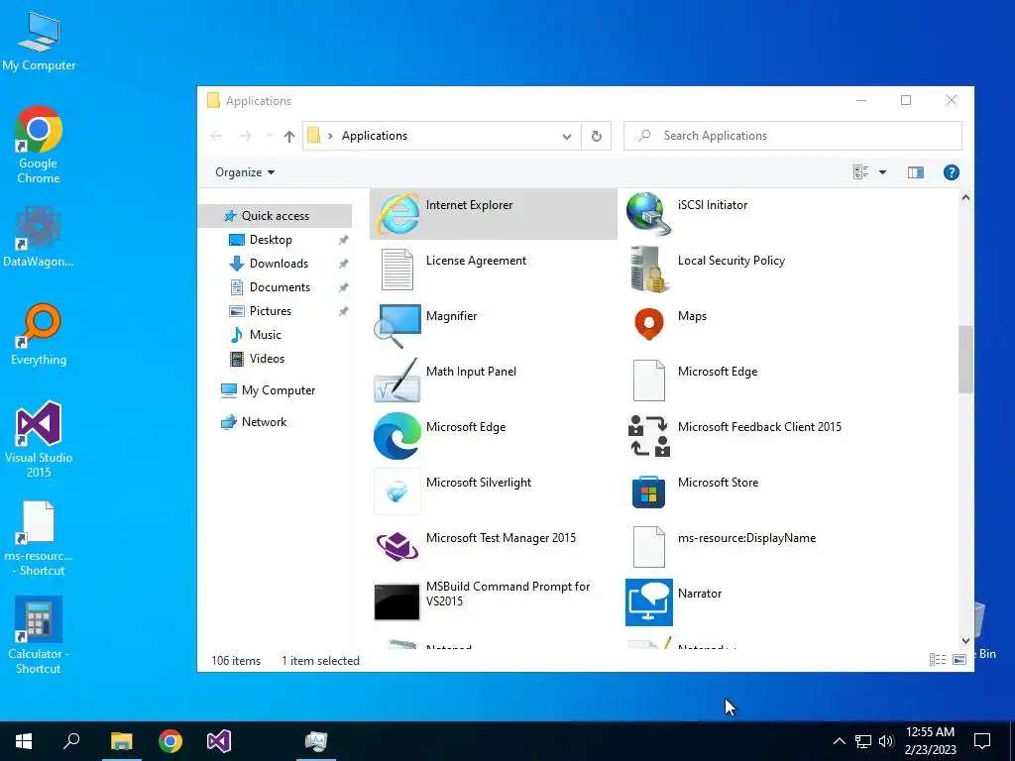This screenshot has width=1015, height=761.
Task: Select the iSCSI Initiator icon
Action: click(x=648, y=214)
